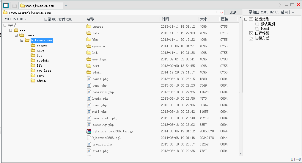The height and width of the screenshot is (163, 302).
Task: Click the date 星期日 2015-02-01 腊月十三
Action: (x=272, y=12)
